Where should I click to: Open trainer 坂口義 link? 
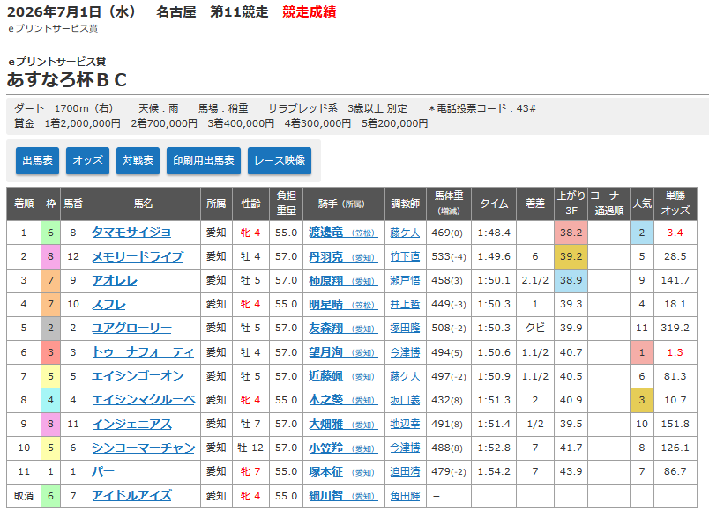405,400
